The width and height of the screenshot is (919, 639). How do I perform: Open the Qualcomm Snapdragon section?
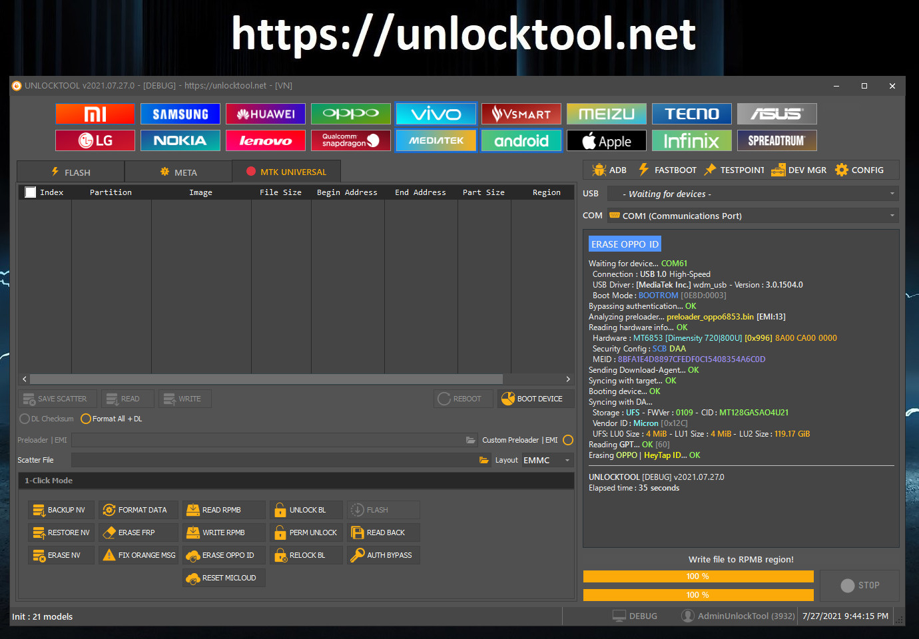tap(351, 140)
